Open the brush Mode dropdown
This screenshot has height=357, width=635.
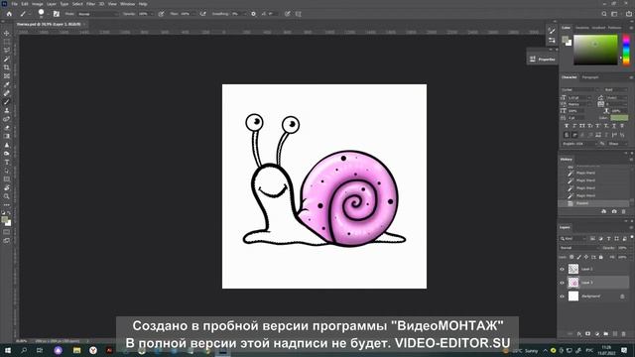pos(98,14)
